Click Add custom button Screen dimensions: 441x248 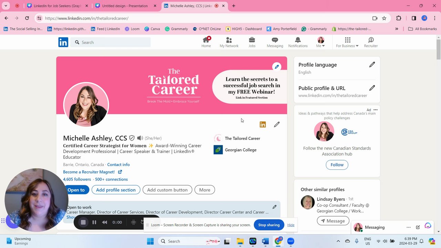pyautogui.click(x=167, y=190)
